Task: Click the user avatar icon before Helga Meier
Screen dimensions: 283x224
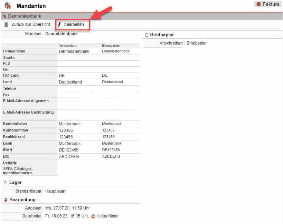Action: click(93, 216)
